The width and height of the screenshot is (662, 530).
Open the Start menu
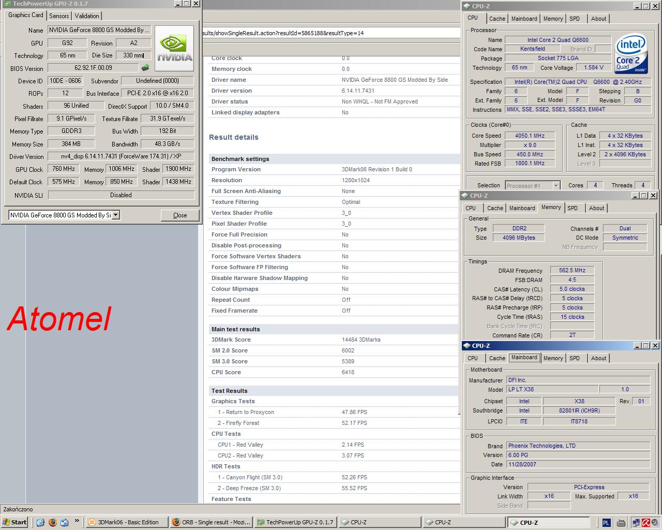point(14,522)
